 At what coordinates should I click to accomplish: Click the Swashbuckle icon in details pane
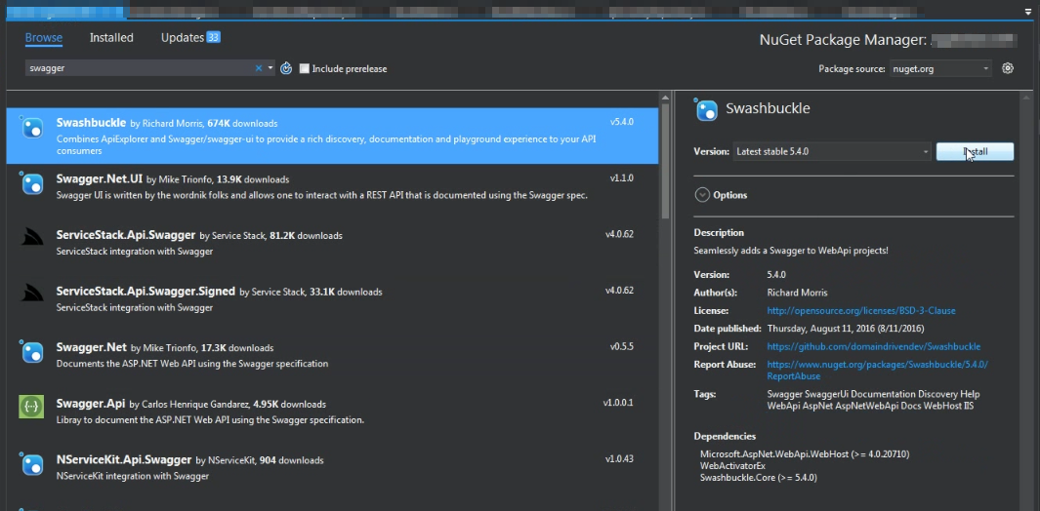point(706,109)
